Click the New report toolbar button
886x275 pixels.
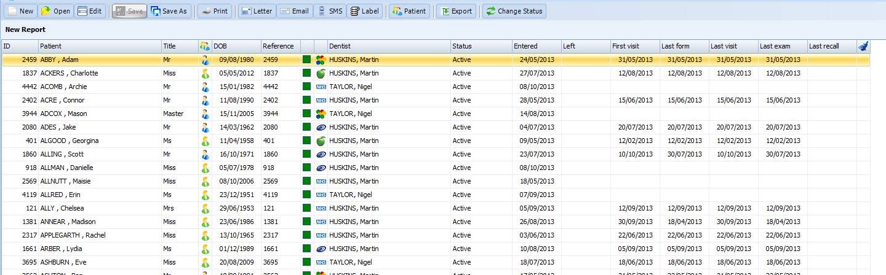[x=20, y=11]
